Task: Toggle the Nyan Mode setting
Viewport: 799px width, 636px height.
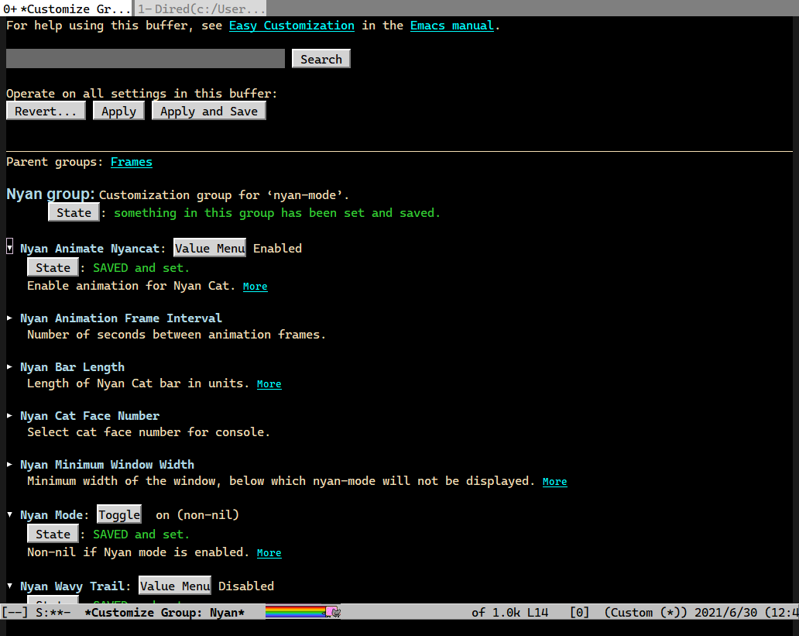Action: pyautogui.click(x=119, y=514)
